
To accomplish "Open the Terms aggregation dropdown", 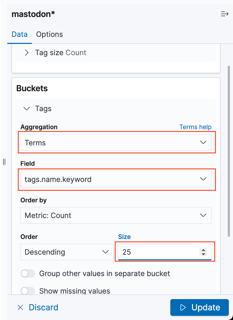I will [x=116, y=142].
